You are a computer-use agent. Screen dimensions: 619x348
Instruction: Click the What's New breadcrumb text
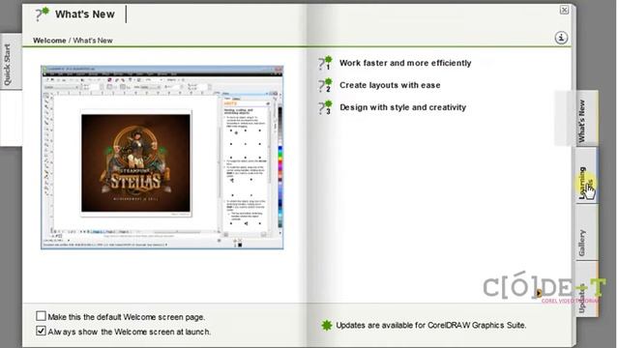click(93, 41)
